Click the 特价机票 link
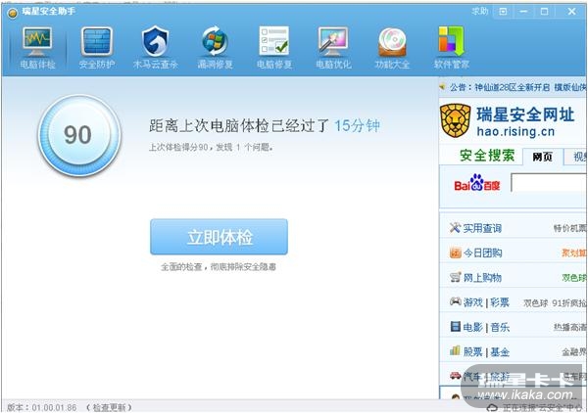 coord(569,228)
